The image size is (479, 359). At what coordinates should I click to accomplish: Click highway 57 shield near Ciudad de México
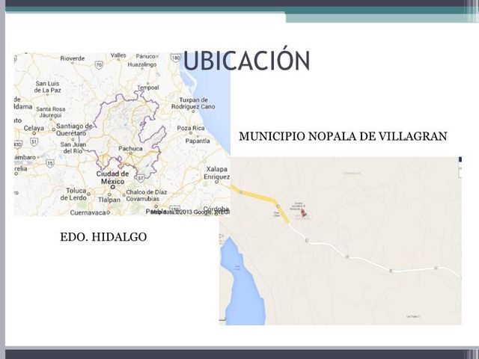click(x=141, y=178)
